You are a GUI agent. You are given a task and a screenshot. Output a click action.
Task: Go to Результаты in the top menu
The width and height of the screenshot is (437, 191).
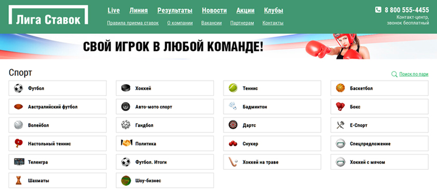175,10
